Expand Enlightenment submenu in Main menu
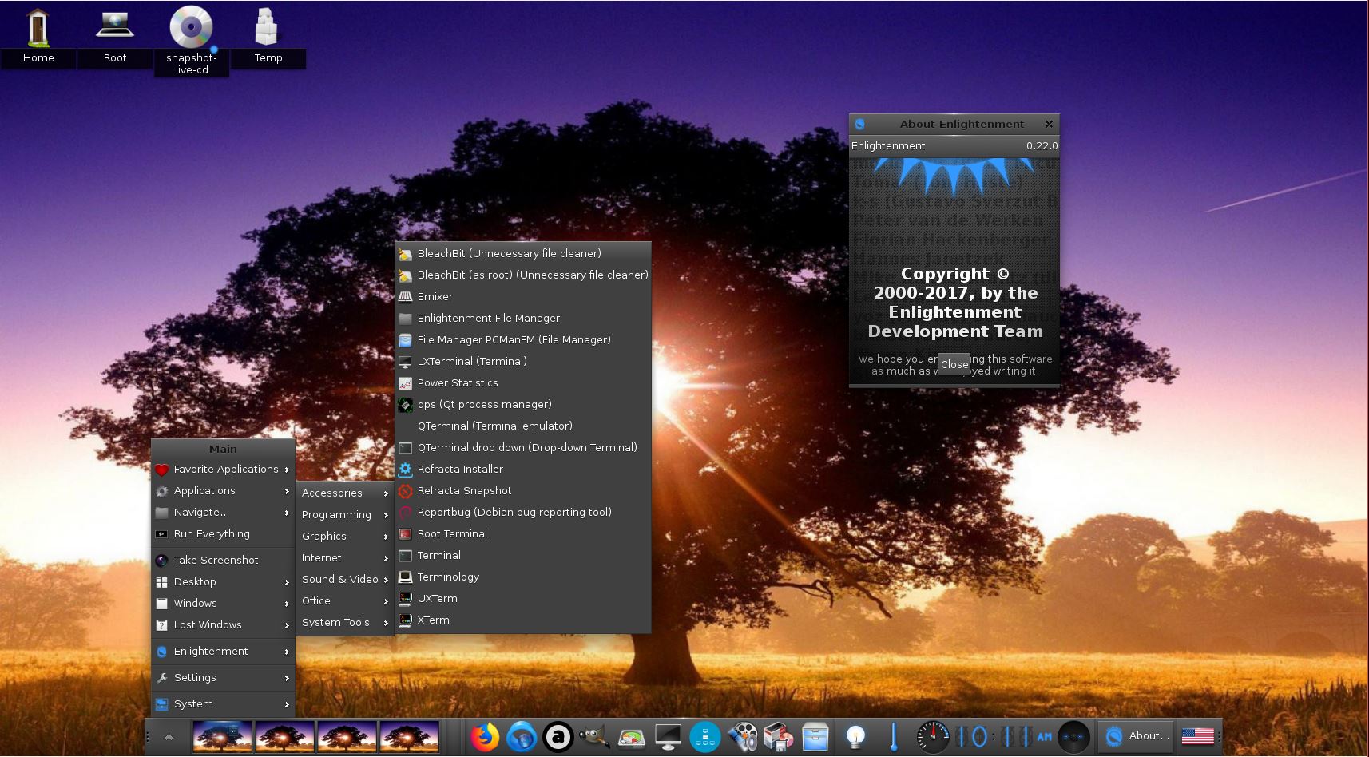This screenshot has width=1369, height=757. (x=223, y=651)
